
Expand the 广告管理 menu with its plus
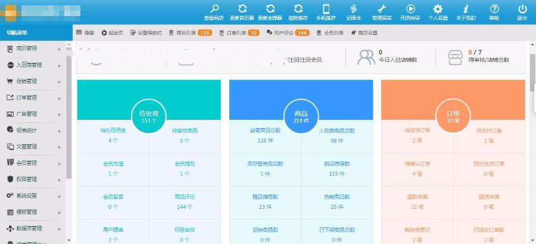point(59,115)
